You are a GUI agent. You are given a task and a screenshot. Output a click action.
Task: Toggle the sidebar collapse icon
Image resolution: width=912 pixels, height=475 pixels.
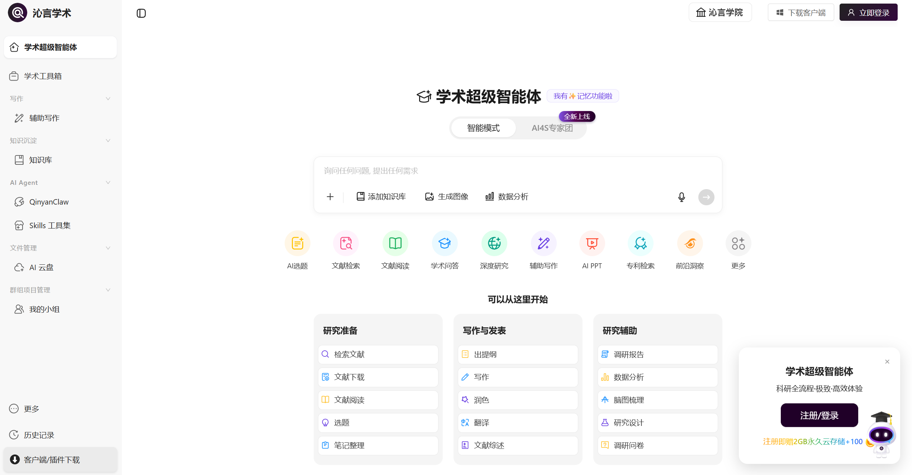coord(141,13)
